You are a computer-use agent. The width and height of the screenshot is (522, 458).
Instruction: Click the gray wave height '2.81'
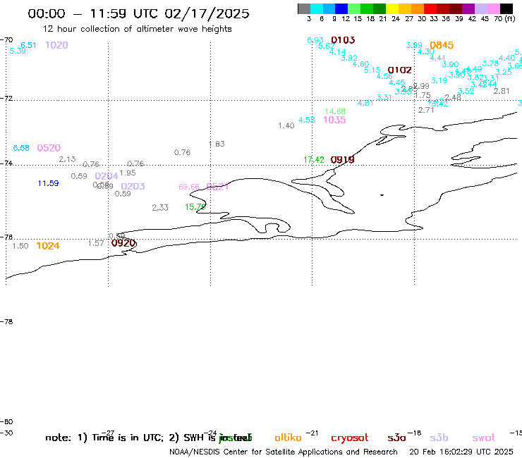(502, 91)
